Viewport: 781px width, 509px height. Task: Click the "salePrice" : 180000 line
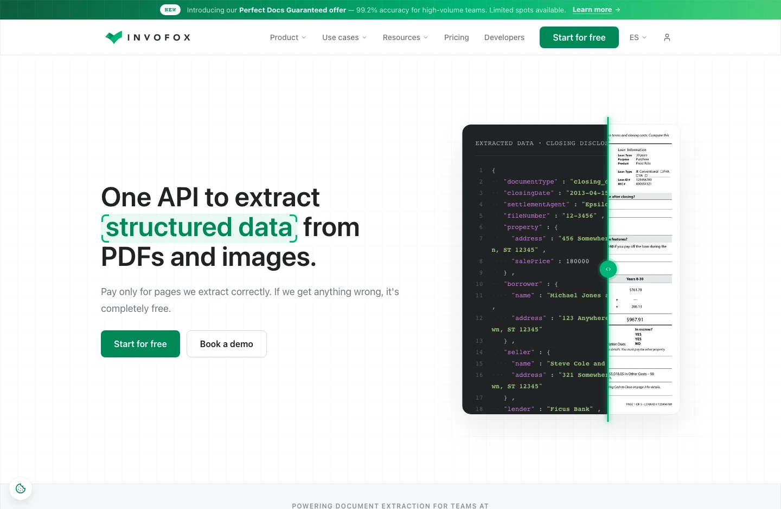tap(550, 262)
